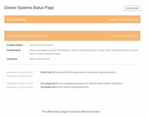Click the Investigating update UTC timestamp
The height and width of the screenshot is (116, 148).
point(20,87)
